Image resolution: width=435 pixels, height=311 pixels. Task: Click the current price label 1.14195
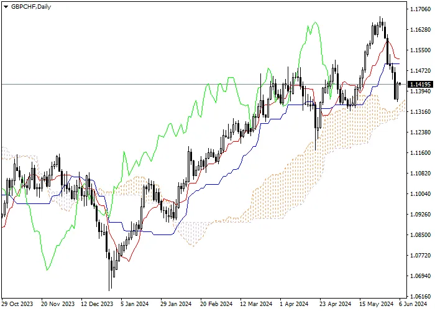coord(420,84)
